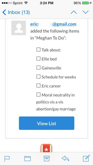This screenshot has width=93, height=165.
Task: Check the "Gainesville" checkbox
Action: [x=38, y=68]
